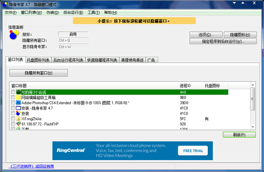Check the Adobe Photoshop CS4 row box
Image resolution: width=264 pixels, height=172 pixels.
coord(13,103)
